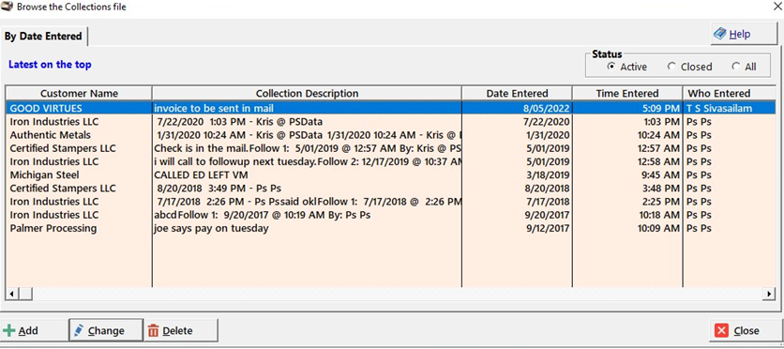Click the horizontal scrollbar left arrow
Image resolution: width=784 pixels, height=349 pixels.
pyautogui.click(x=12, y=294)
